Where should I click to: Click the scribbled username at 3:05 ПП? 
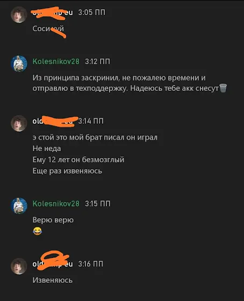coord(53,13)
